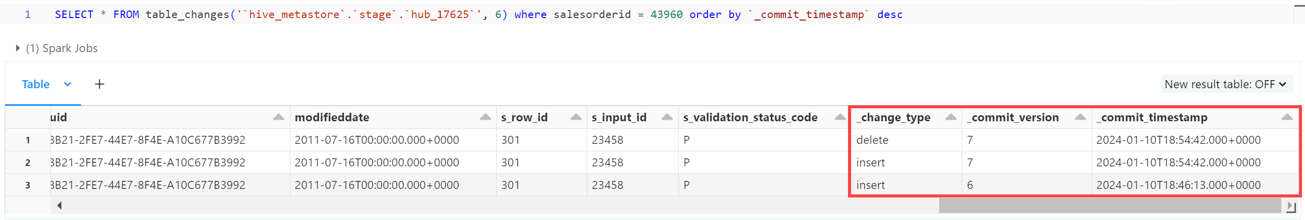The image size is (1305, 220).
Task: Open the Table tab dropdown chevron
Action: [67, 84]
